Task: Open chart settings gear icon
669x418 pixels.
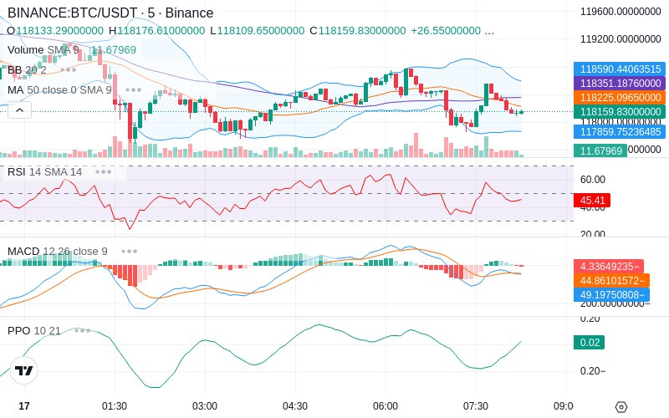Action: (621, 406)
